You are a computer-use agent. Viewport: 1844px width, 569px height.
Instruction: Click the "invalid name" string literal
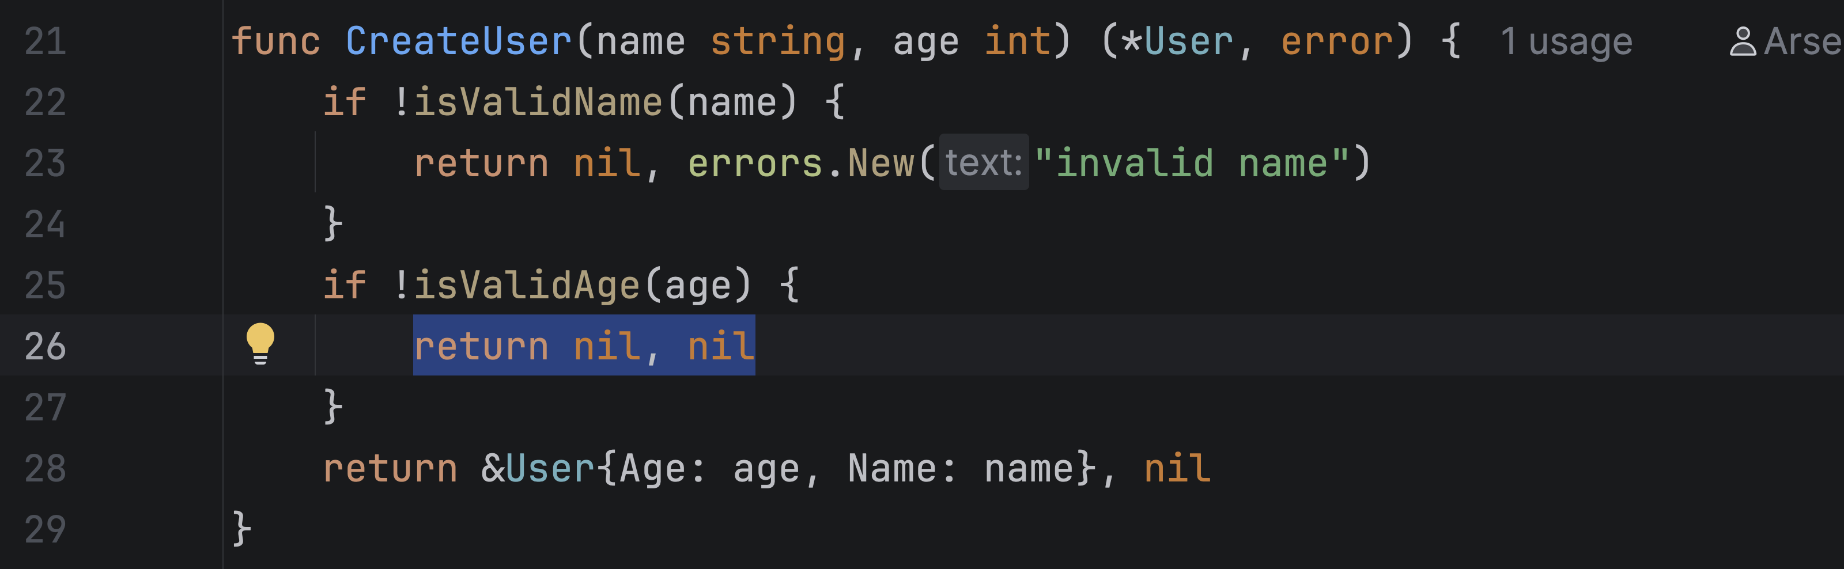1192,163
